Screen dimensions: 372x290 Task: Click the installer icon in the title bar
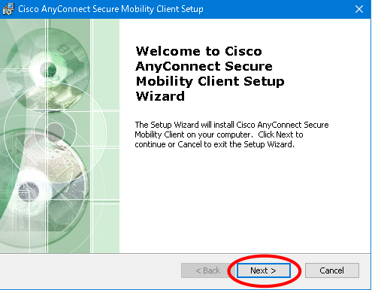(x=8, y=9)
